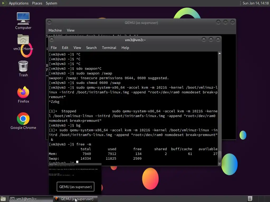270x202 pixels.
Task: Click the terminal scrollbar down arrow
Action: [x=220, y=164]
